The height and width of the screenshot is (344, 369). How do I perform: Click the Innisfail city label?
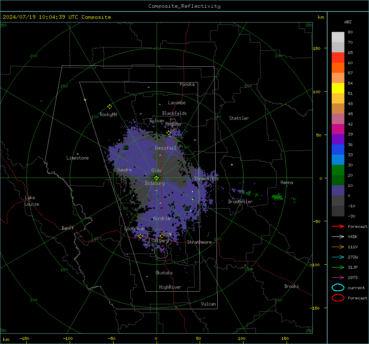[x=165, y=148]
